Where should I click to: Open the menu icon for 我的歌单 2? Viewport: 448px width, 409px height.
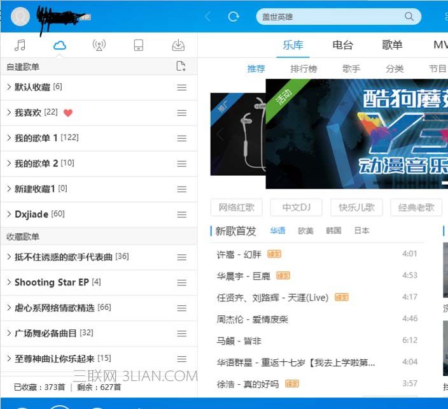pos(182,164)
